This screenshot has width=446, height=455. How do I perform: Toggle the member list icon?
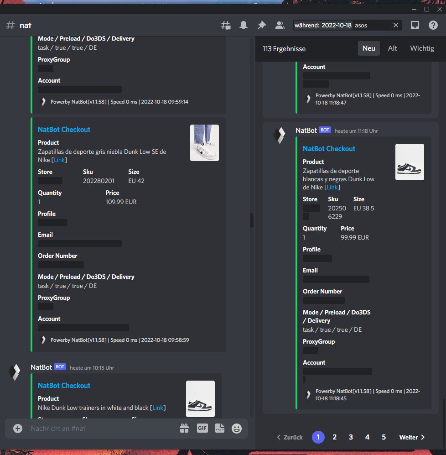click(280, 25)
